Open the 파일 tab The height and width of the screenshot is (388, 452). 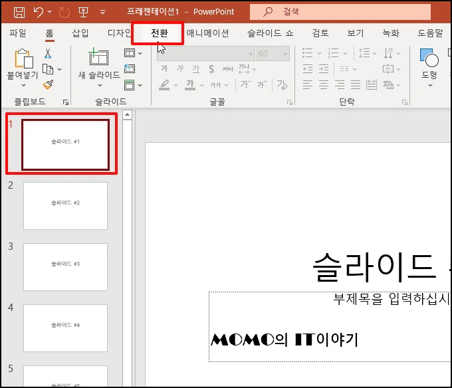[x=17, y=33]
